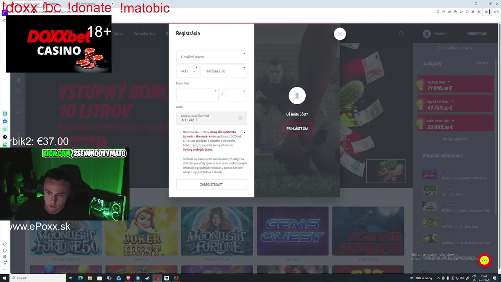This screenshot has width=501, height=282.
Task: Open the AI assistant toolbar button
Action: 496,12
